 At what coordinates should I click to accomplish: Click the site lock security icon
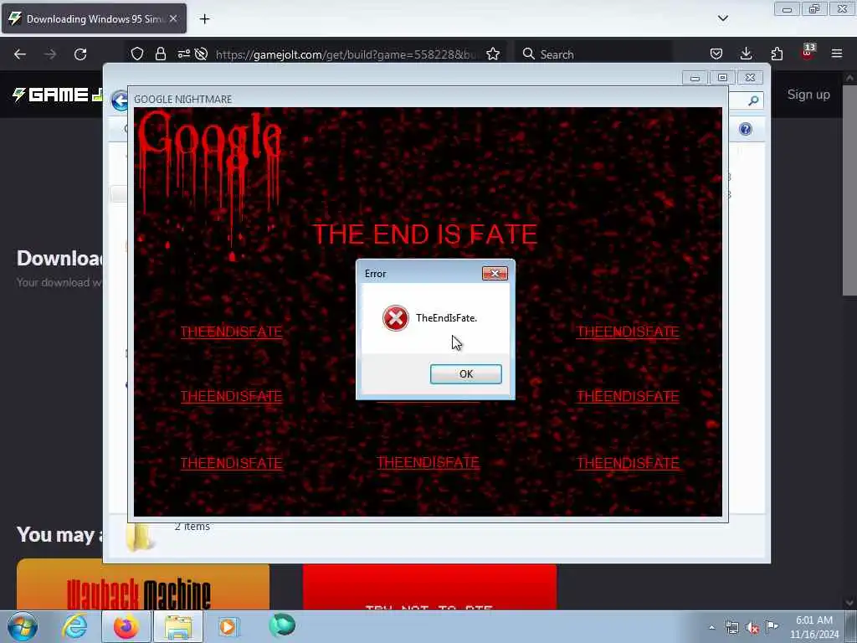tap(160, 54)
